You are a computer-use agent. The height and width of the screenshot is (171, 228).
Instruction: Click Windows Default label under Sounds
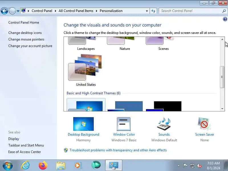click(x=164, y=140)
